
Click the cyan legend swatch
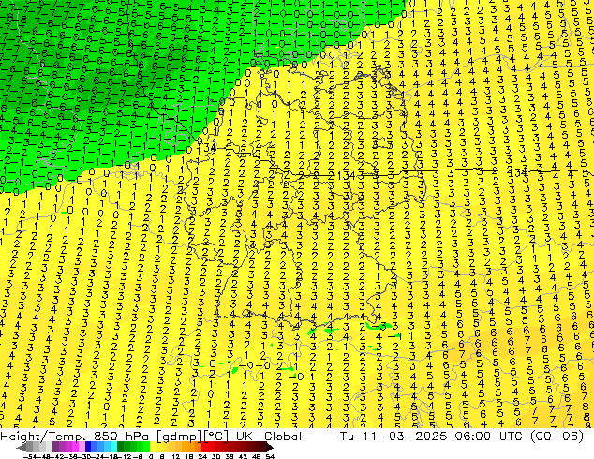tap(113, 447)
